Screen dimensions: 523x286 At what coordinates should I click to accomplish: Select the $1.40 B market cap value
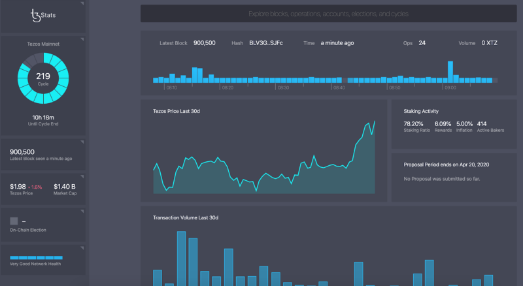[64, 187]
